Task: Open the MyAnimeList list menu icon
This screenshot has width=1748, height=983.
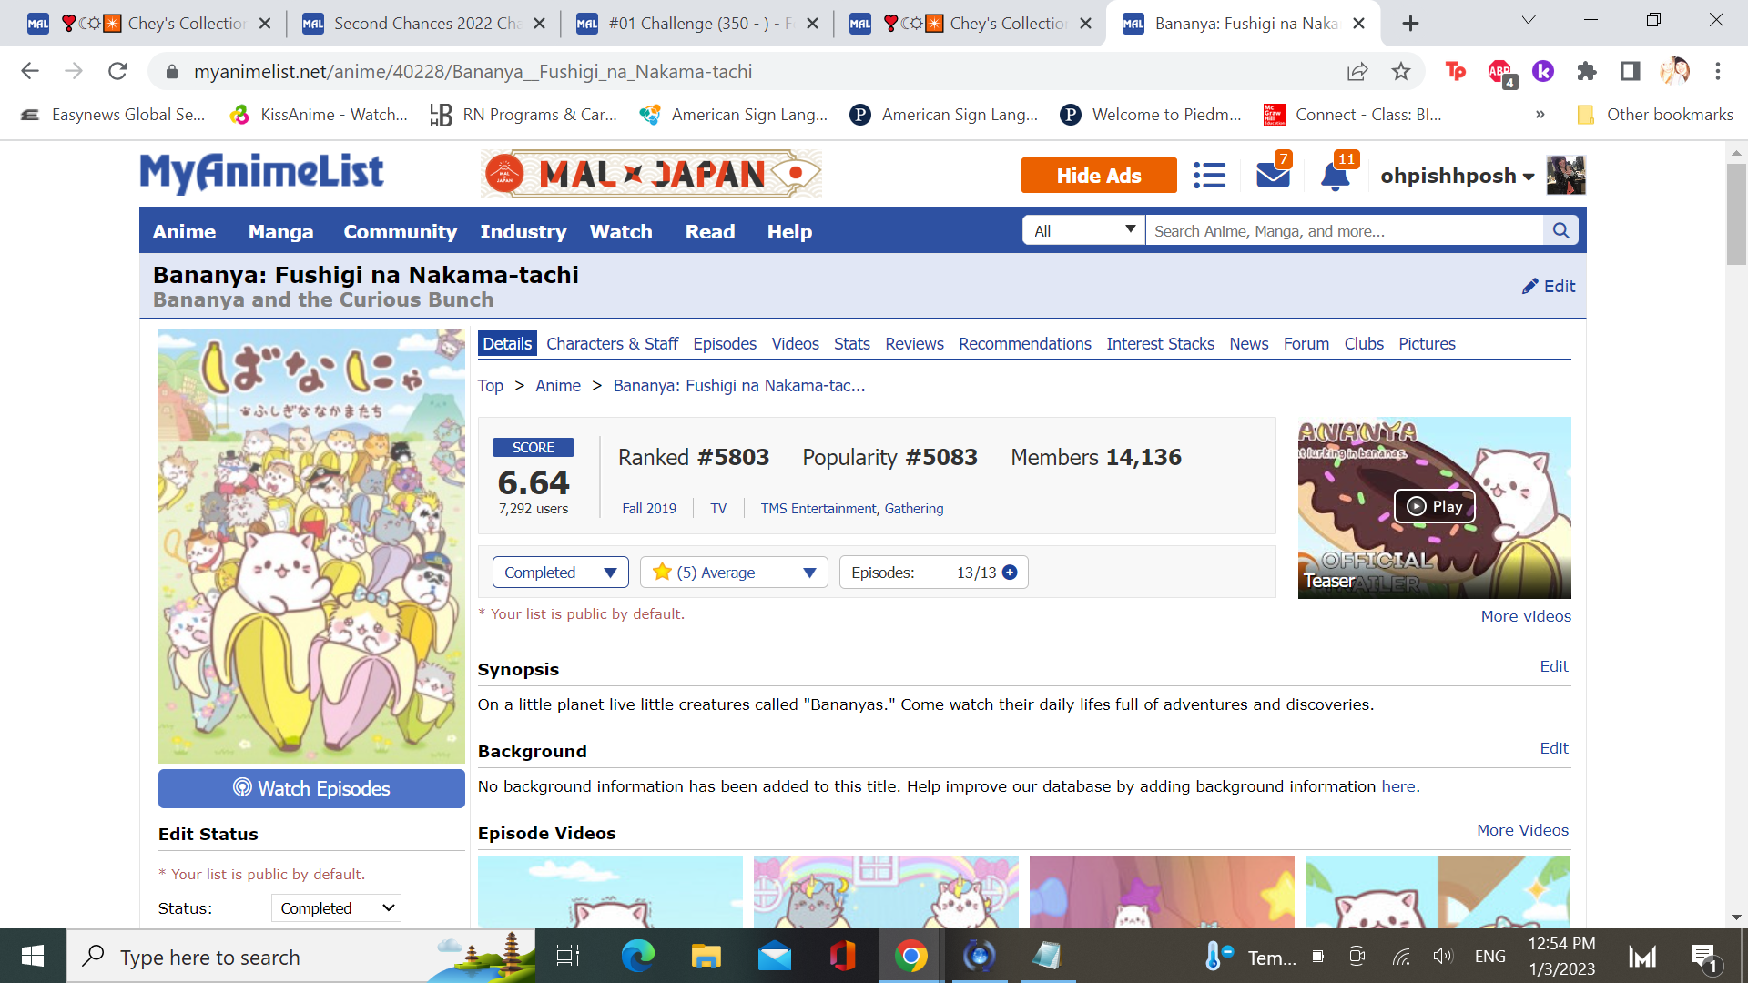Action: (x=1209, y=175)
